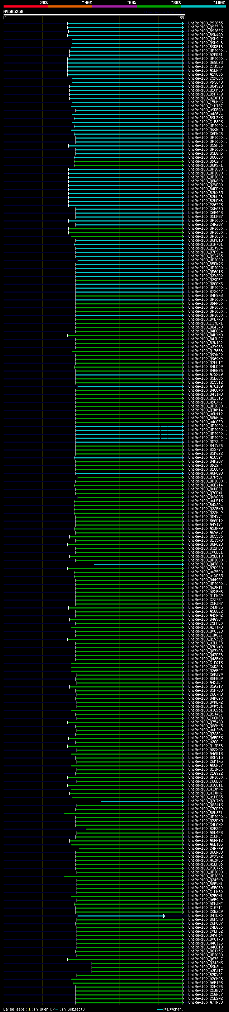
Task: Click the red 20% identity color segment
Action: (x=25, y=6)
